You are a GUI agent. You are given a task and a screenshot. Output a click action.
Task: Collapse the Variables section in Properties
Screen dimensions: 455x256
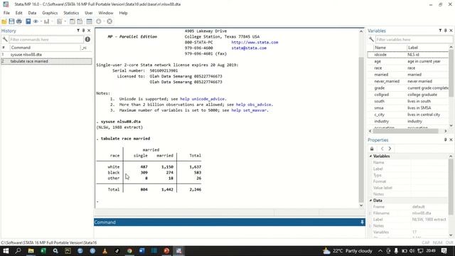click(x=370, y=156)
